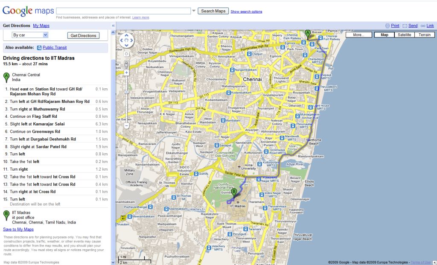Pan the map up with the arrow control
Image resolution: width=437 pixels, height=265 pixels.
pos(126,36)
